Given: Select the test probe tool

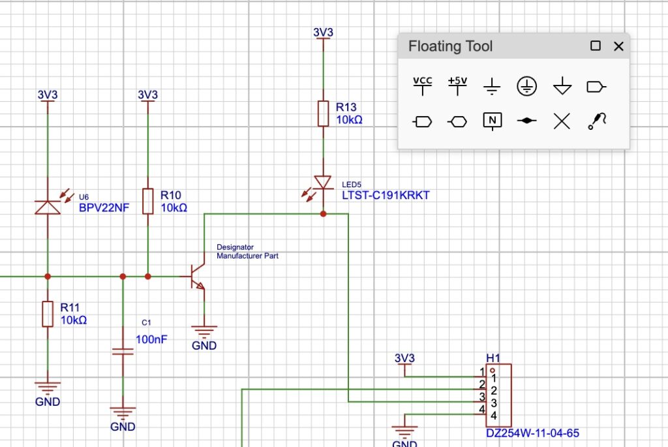Looking at the screenshot, I should click(x=596, y=120).
